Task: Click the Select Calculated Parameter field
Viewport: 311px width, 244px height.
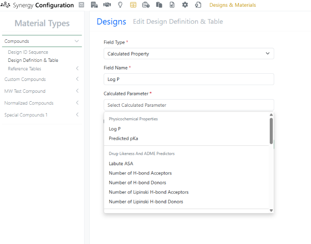Action: [189, 105]
